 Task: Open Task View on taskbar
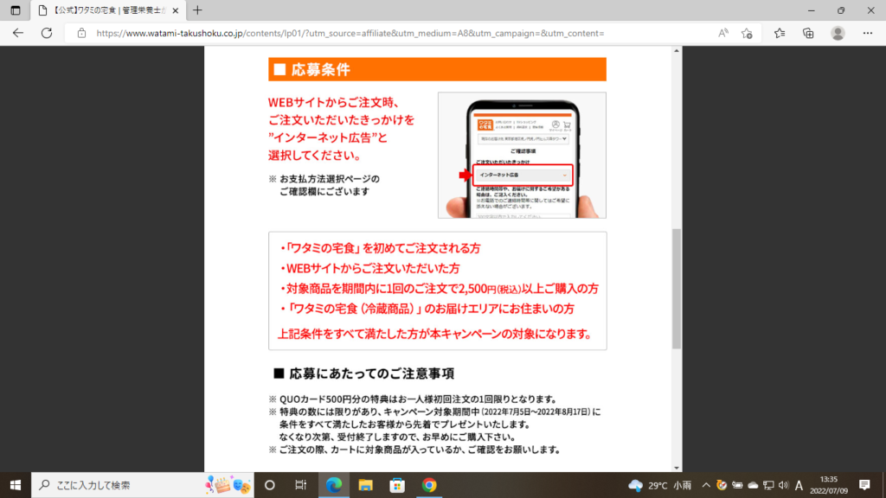point(300,485)
